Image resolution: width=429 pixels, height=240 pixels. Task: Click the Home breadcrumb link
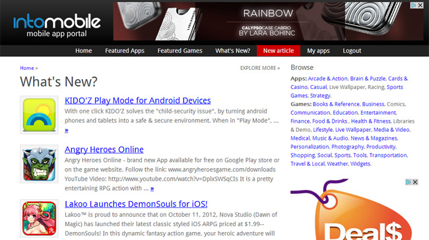pyautogui.click(x=27, y=68)
